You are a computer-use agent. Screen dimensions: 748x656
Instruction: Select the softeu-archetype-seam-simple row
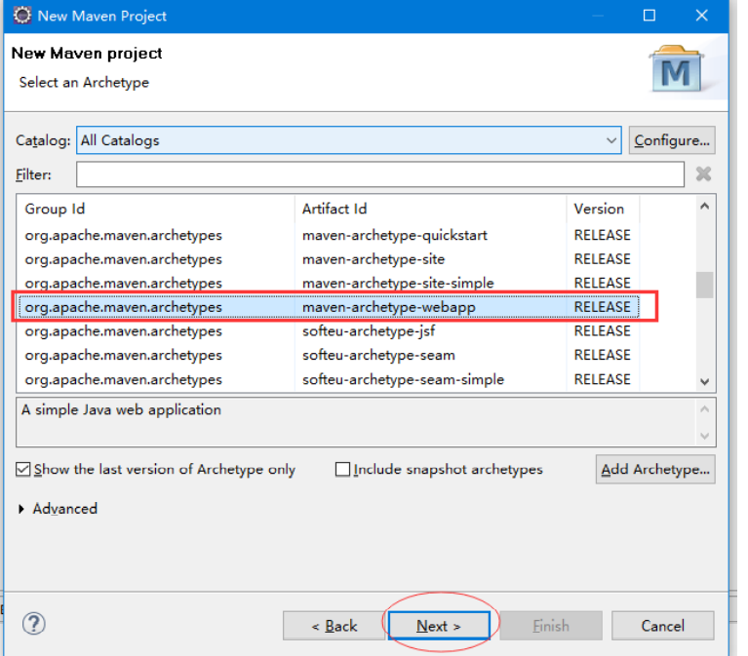pos(330,379)
